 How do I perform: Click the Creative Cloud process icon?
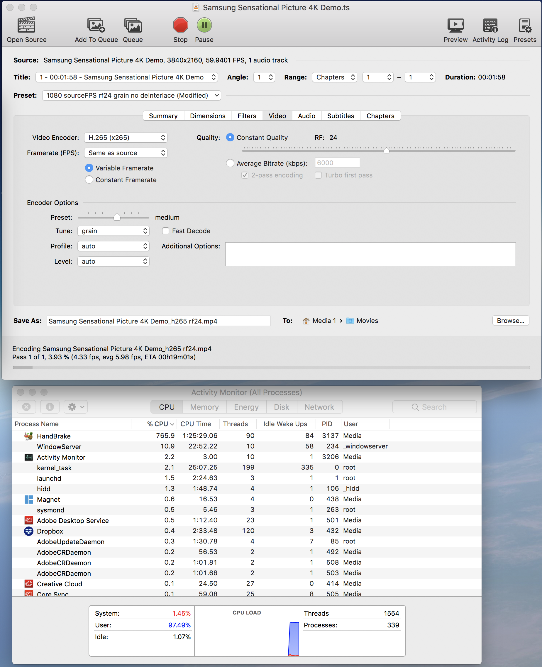point(29,583)
